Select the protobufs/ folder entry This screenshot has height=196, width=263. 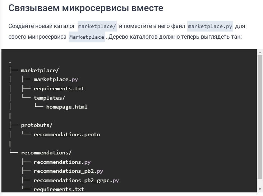[x=37, y=125]
